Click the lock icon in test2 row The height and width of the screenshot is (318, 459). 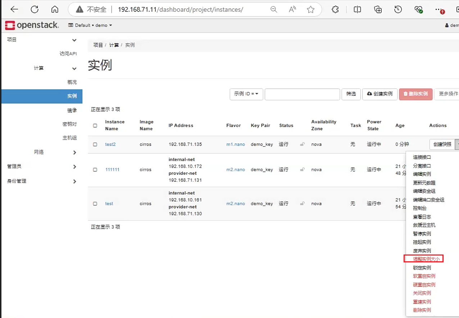[303, 144]
